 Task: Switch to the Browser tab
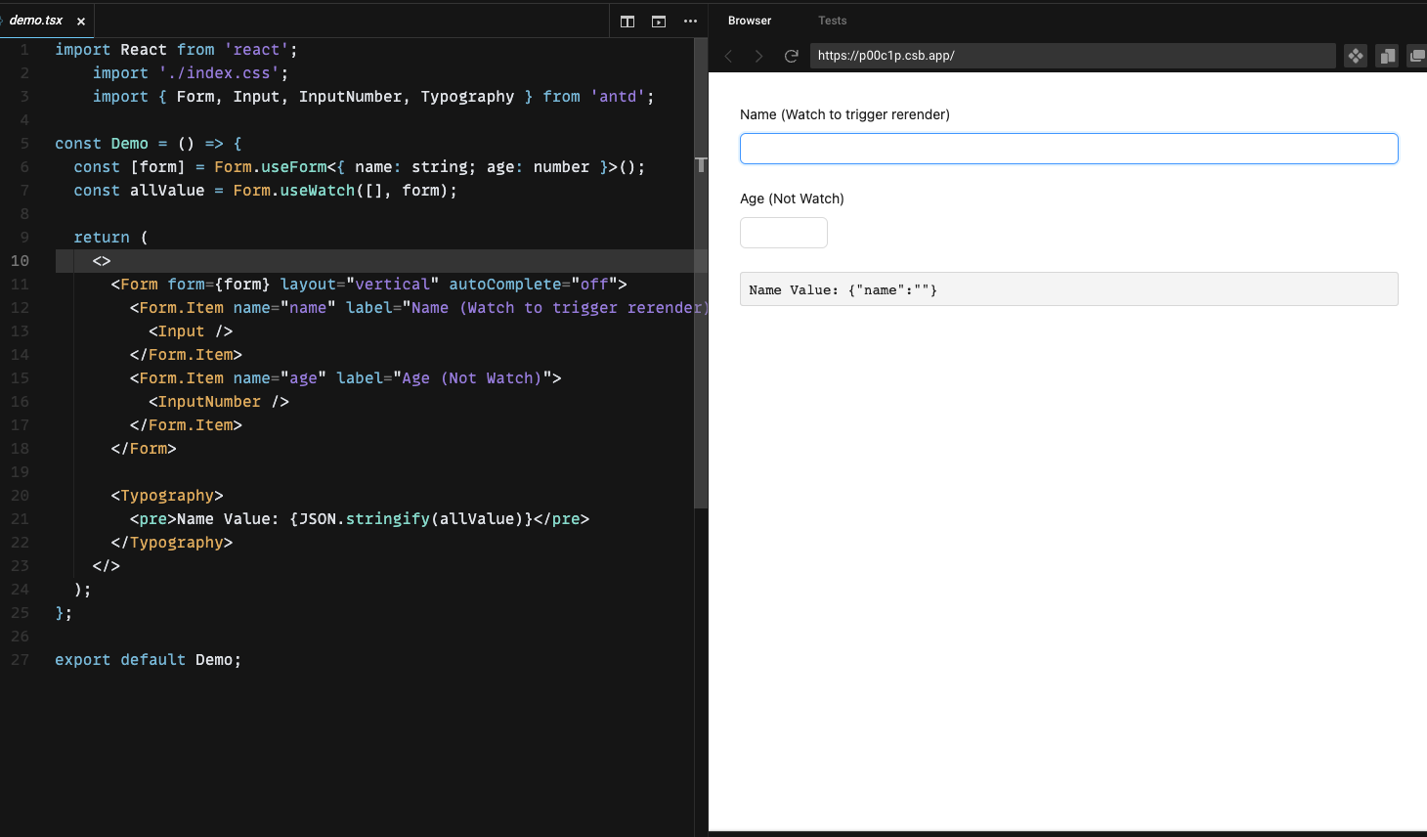pyautogui.click(x=749, y=21)
